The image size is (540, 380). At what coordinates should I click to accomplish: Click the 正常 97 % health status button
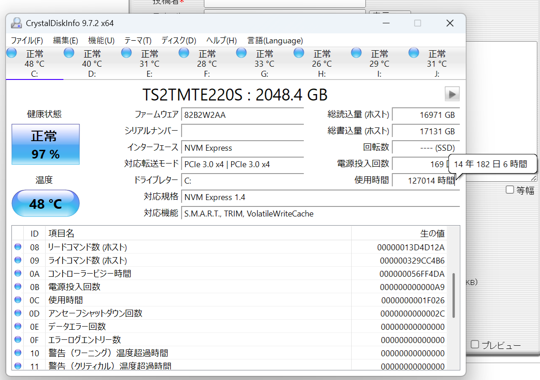click(x=46, y=144)
